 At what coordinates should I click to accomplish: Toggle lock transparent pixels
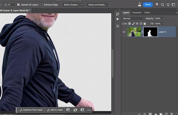130,24
